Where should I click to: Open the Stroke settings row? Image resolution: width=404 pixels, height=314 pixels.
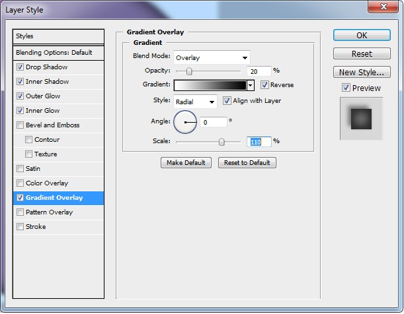click(x=58, y=227)
